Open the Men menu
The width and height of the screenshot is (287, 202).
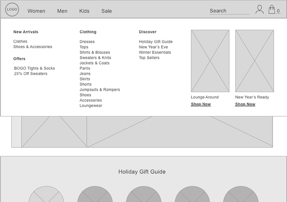tap(62, 11)
